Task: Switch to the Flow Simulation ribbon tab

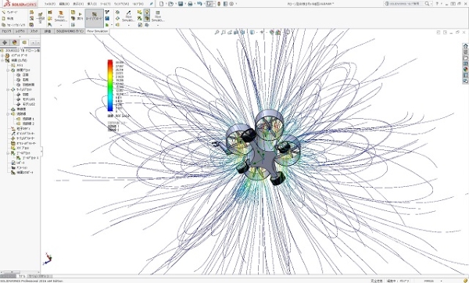Action: click(x=97, y=31)
